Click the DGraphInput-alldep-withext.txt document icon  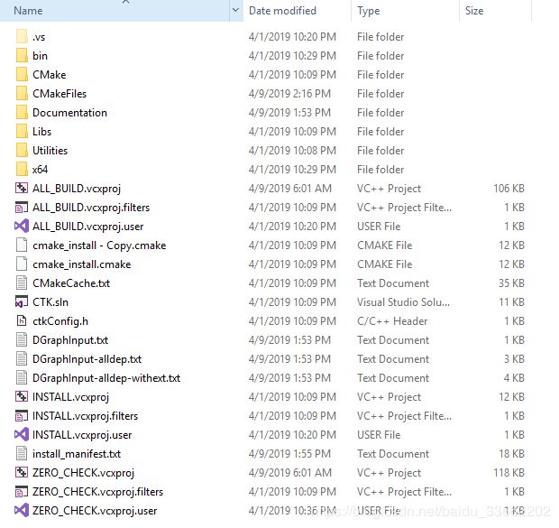pyautogui.click(x=22, y=377)
